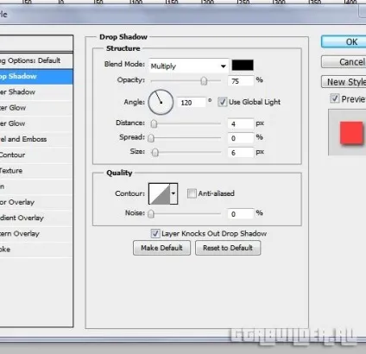Open the Contour curve thumbnail
The image size is (366, 354).
point(160,193)
